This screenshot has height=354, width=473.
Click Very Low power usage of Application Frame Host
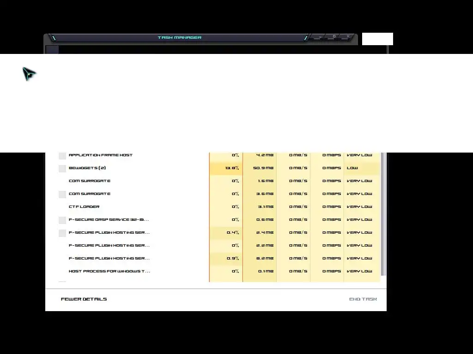coord(359,155)
